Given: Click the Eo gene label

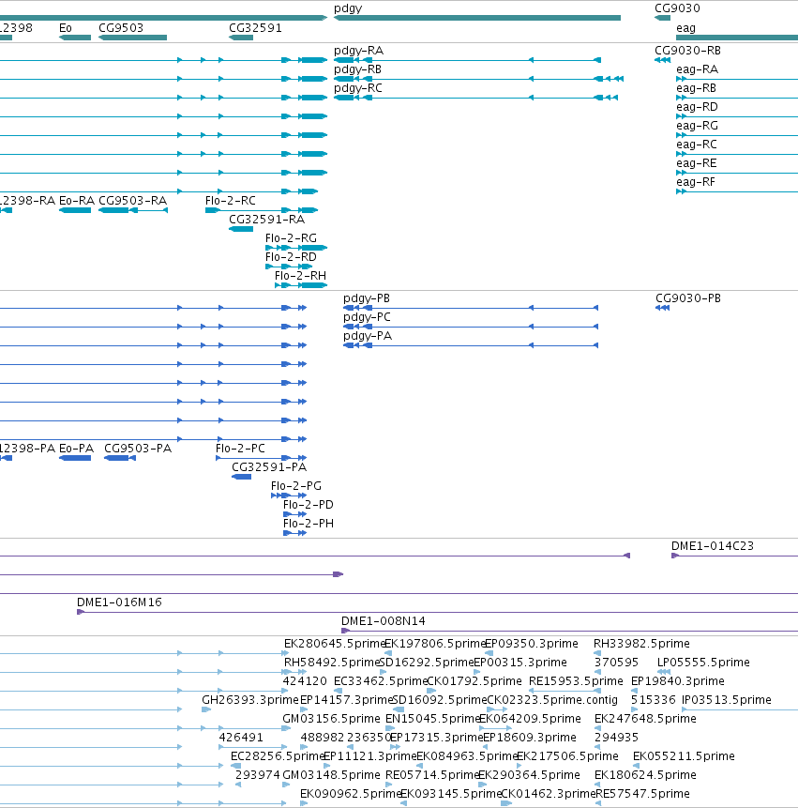Looking at the screenshot, I should (66, 28).
